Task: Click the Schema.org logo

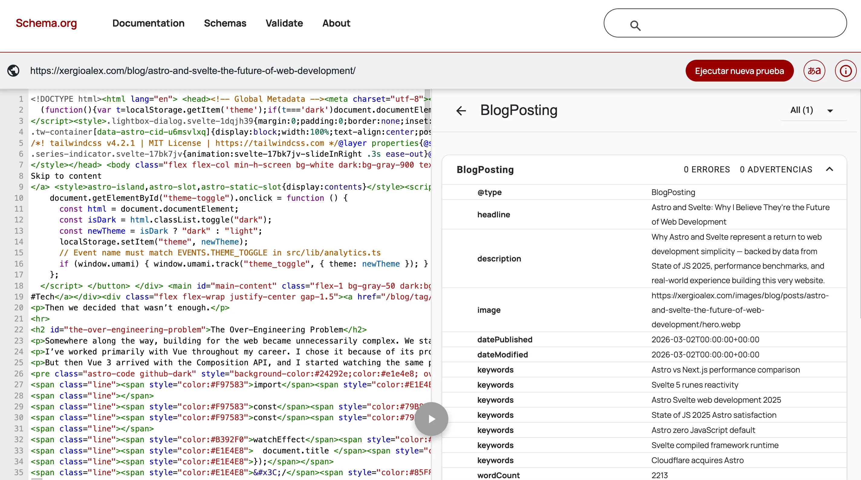Action: pos(46,23)
